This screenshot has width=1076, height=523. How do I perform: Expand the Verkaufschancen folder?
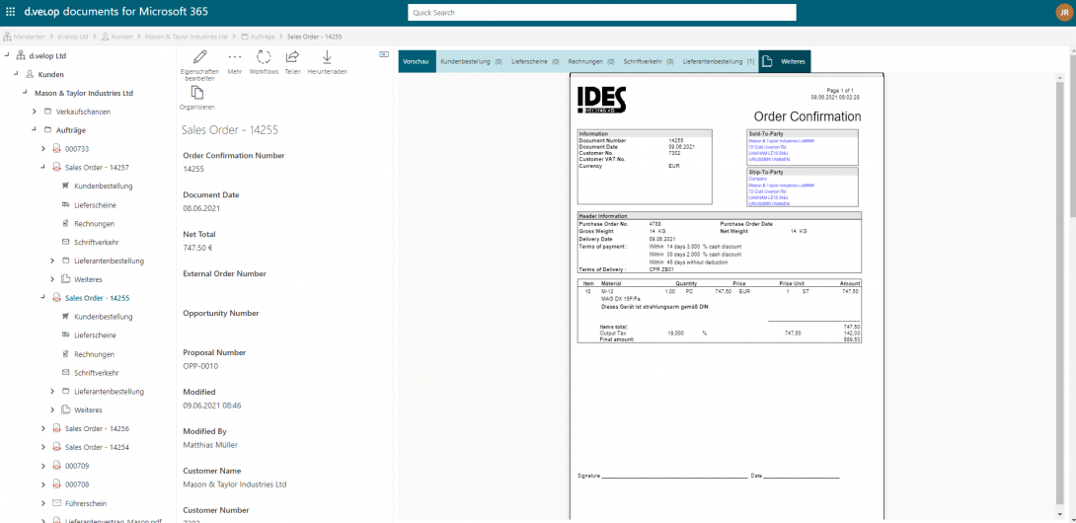pyautogui.click(x=34, y=112)
